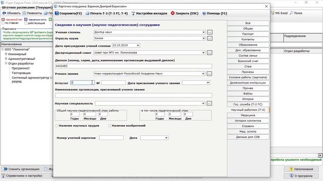The width and height of the screenshot is (323, 181).
Task: Open the Отрасль науки reference list ellipsis button
Action: tap(210, 38)
